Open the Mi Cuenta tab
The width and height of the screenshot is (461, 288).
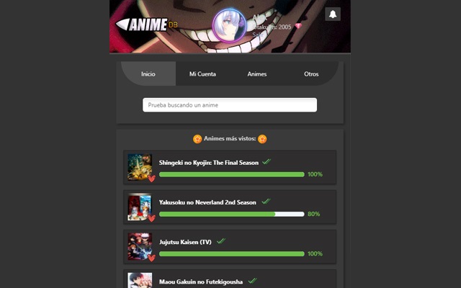point(202,73)
